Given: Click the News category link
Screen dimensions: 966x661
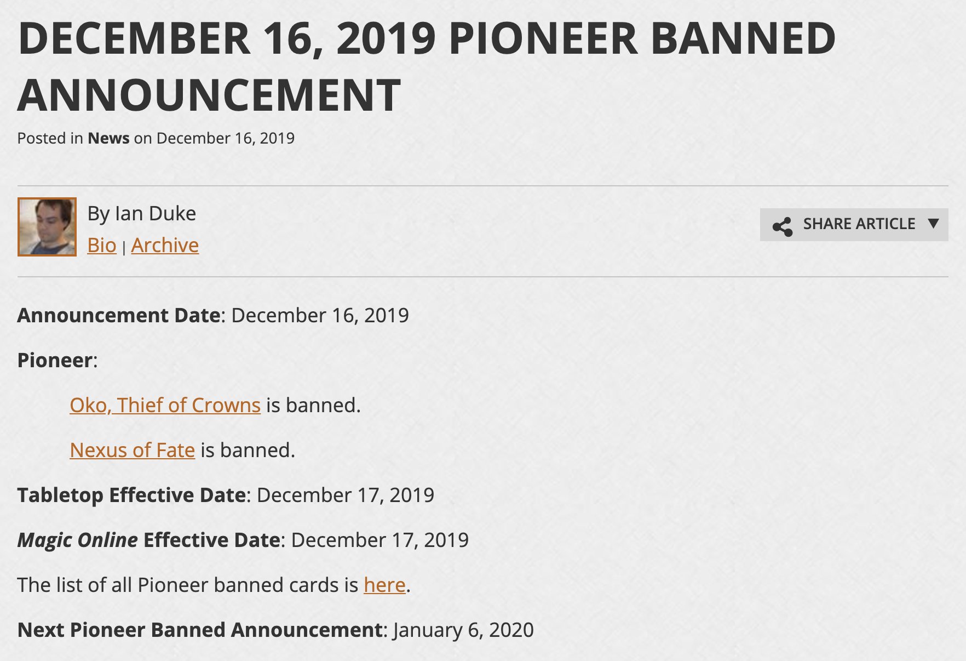Looking at the screenshot, I should [108, 138].
